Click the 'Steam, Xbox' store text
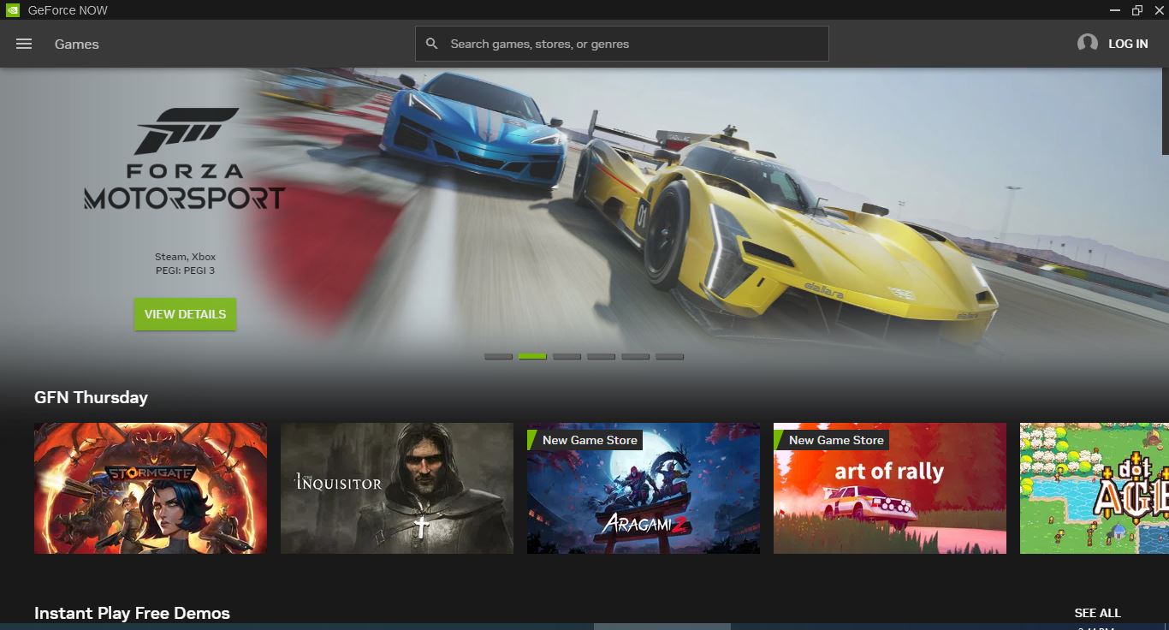Screen dimensions: 1169x630 pyautogui.click(x=185, y=257)
